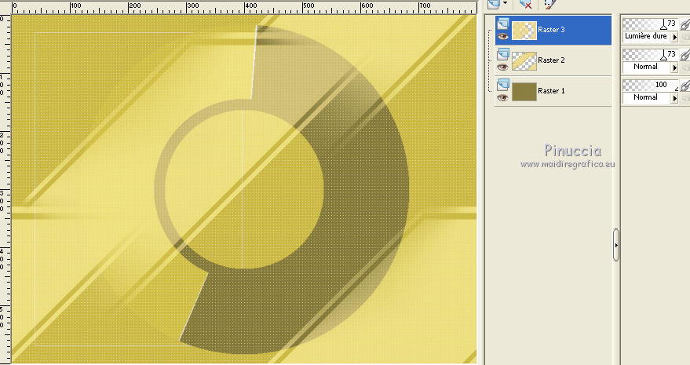Click the layer type icon of Raster 2
690x365 pixels.
(503, 54)
